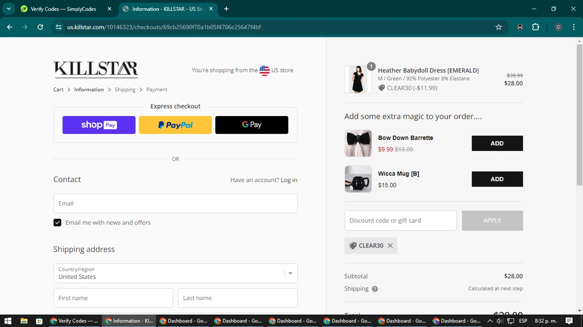
Task: Open the Chrome three-dot menu
Action: coord(574,27)
